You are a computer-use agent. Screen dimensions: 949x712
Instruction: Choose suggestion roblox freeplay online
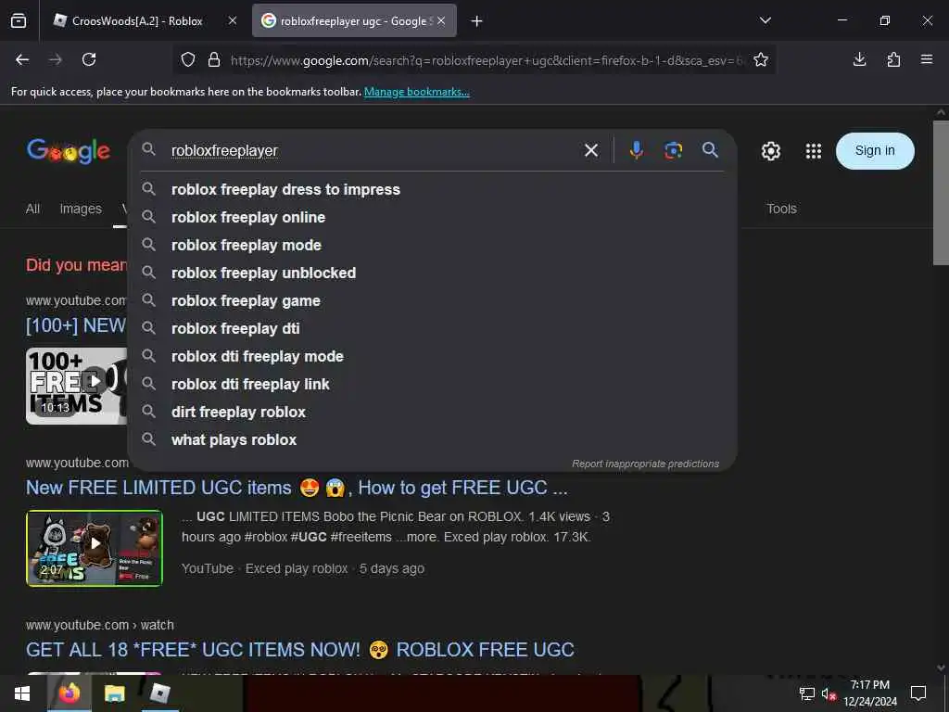click(x=432, y=217)
